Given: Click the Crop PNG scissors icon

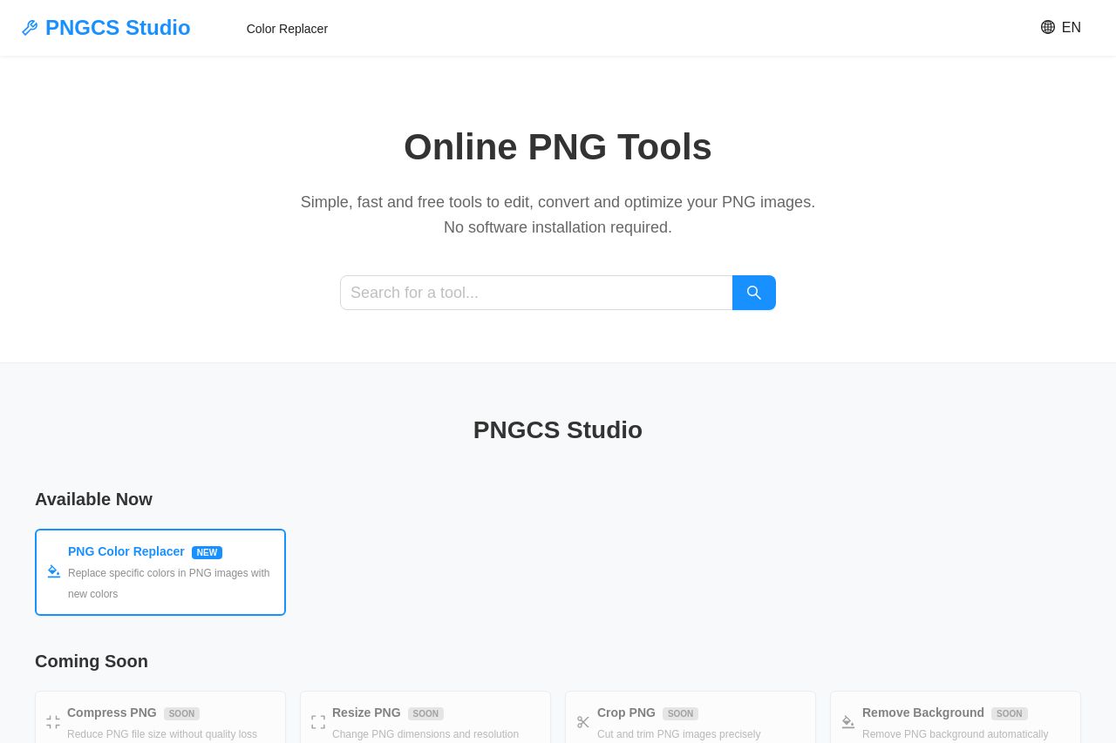Looking at the screenshot, I should [x=583, y=722].
